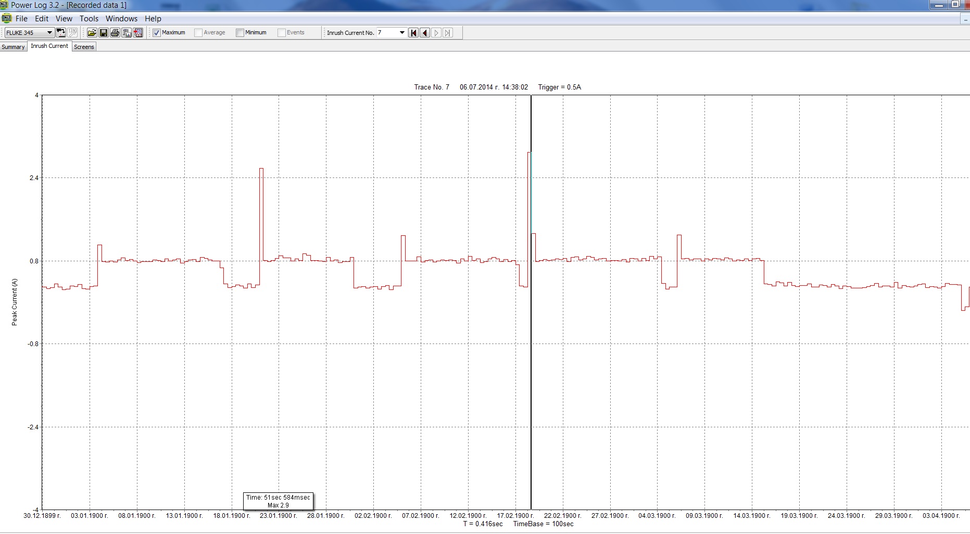Enable the Minimum checkbox
Viewport: 970px width, 534px height.
[240, 33]
